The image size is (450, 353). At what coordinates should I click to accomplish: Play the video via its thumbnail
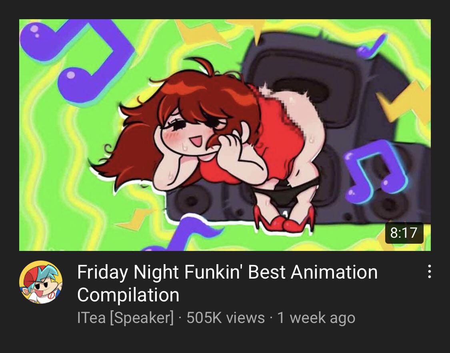[225, 135]
